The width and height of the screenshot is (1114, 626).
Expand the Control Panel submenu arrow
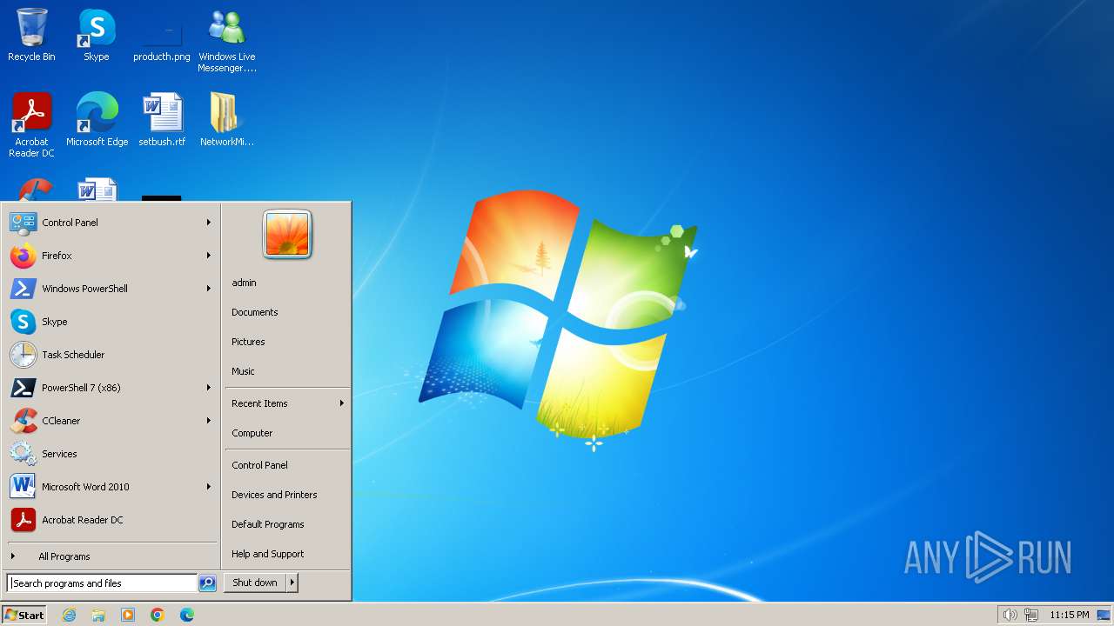pos(209,223)
